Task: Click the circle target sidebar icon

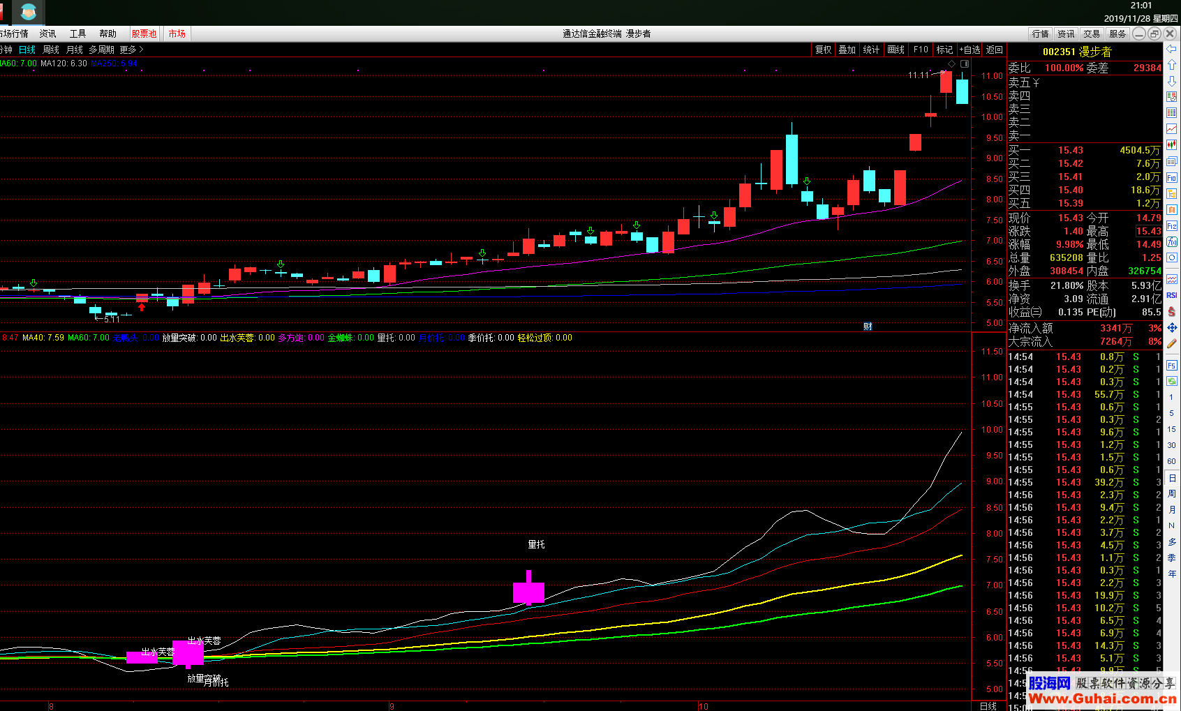Action: tap(1171, 257)
